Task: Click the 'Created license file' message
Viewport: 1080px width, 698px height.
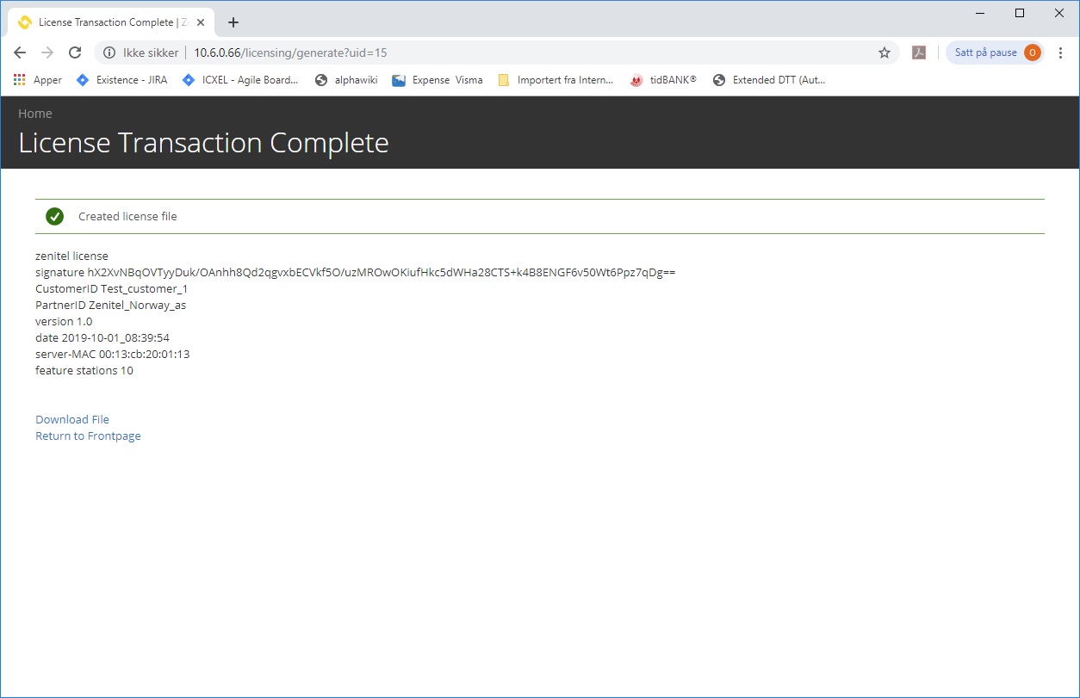Action: pyautogui.click(x=127, y=216)
